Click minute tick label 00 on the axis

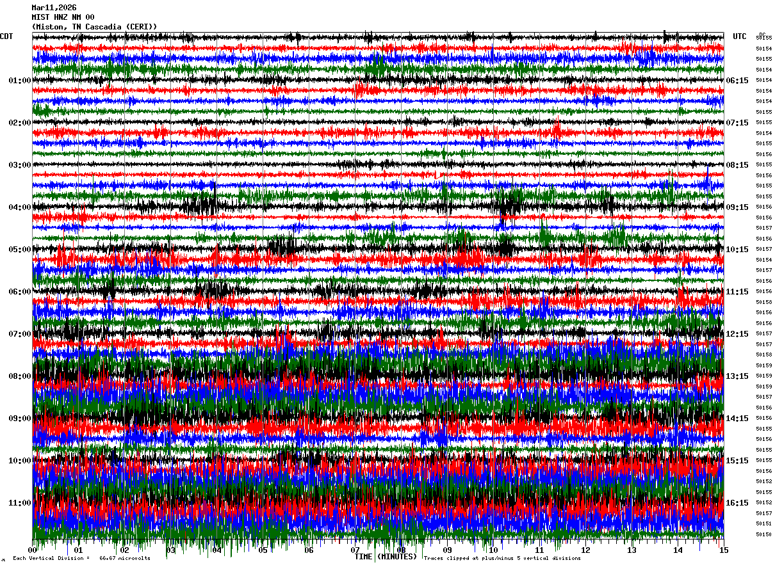33,550
